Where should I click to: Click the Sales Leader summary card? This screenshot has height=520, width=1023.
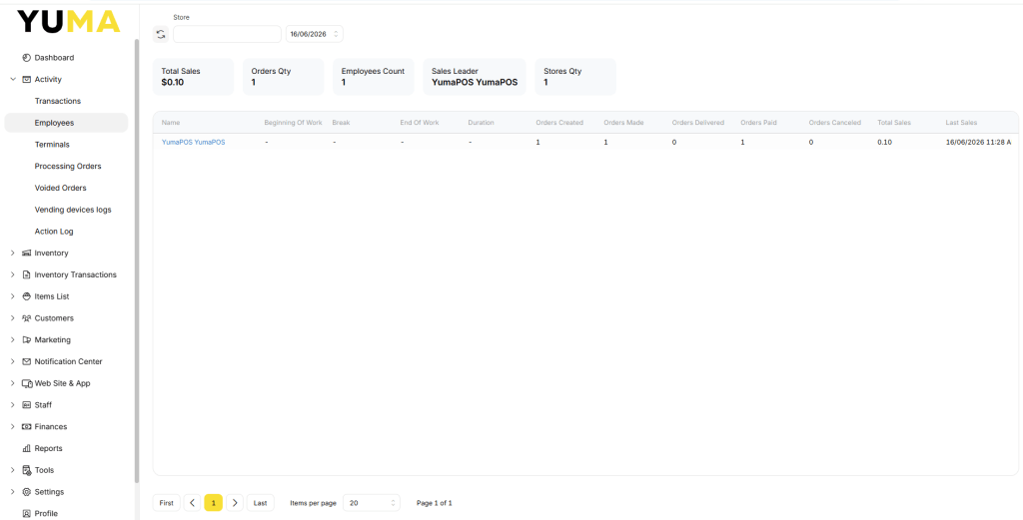[475, 77]
